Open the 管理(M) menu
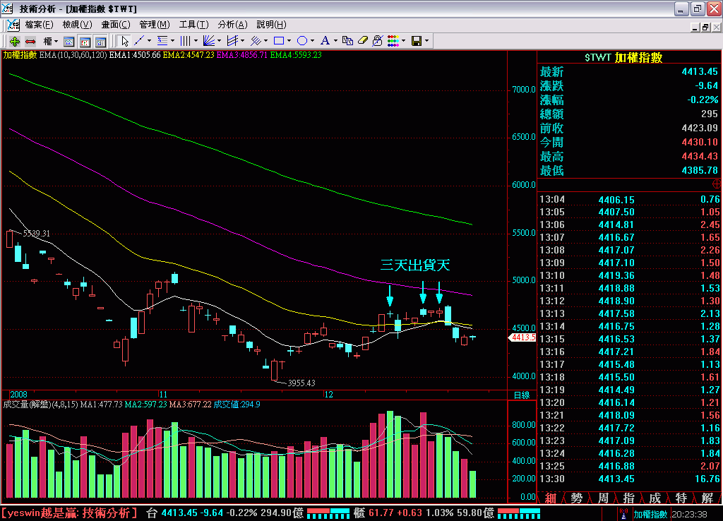 [155, 25]
